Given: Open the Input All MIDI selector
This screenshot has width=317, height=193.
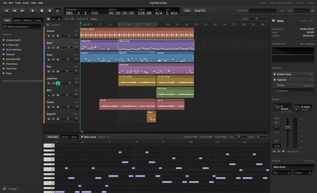Looking at the screenshot, I should coord(293,32).
